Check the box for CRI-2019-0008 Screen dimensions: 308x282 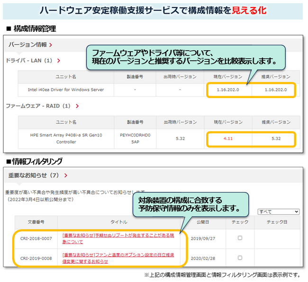tap(240, 258)
